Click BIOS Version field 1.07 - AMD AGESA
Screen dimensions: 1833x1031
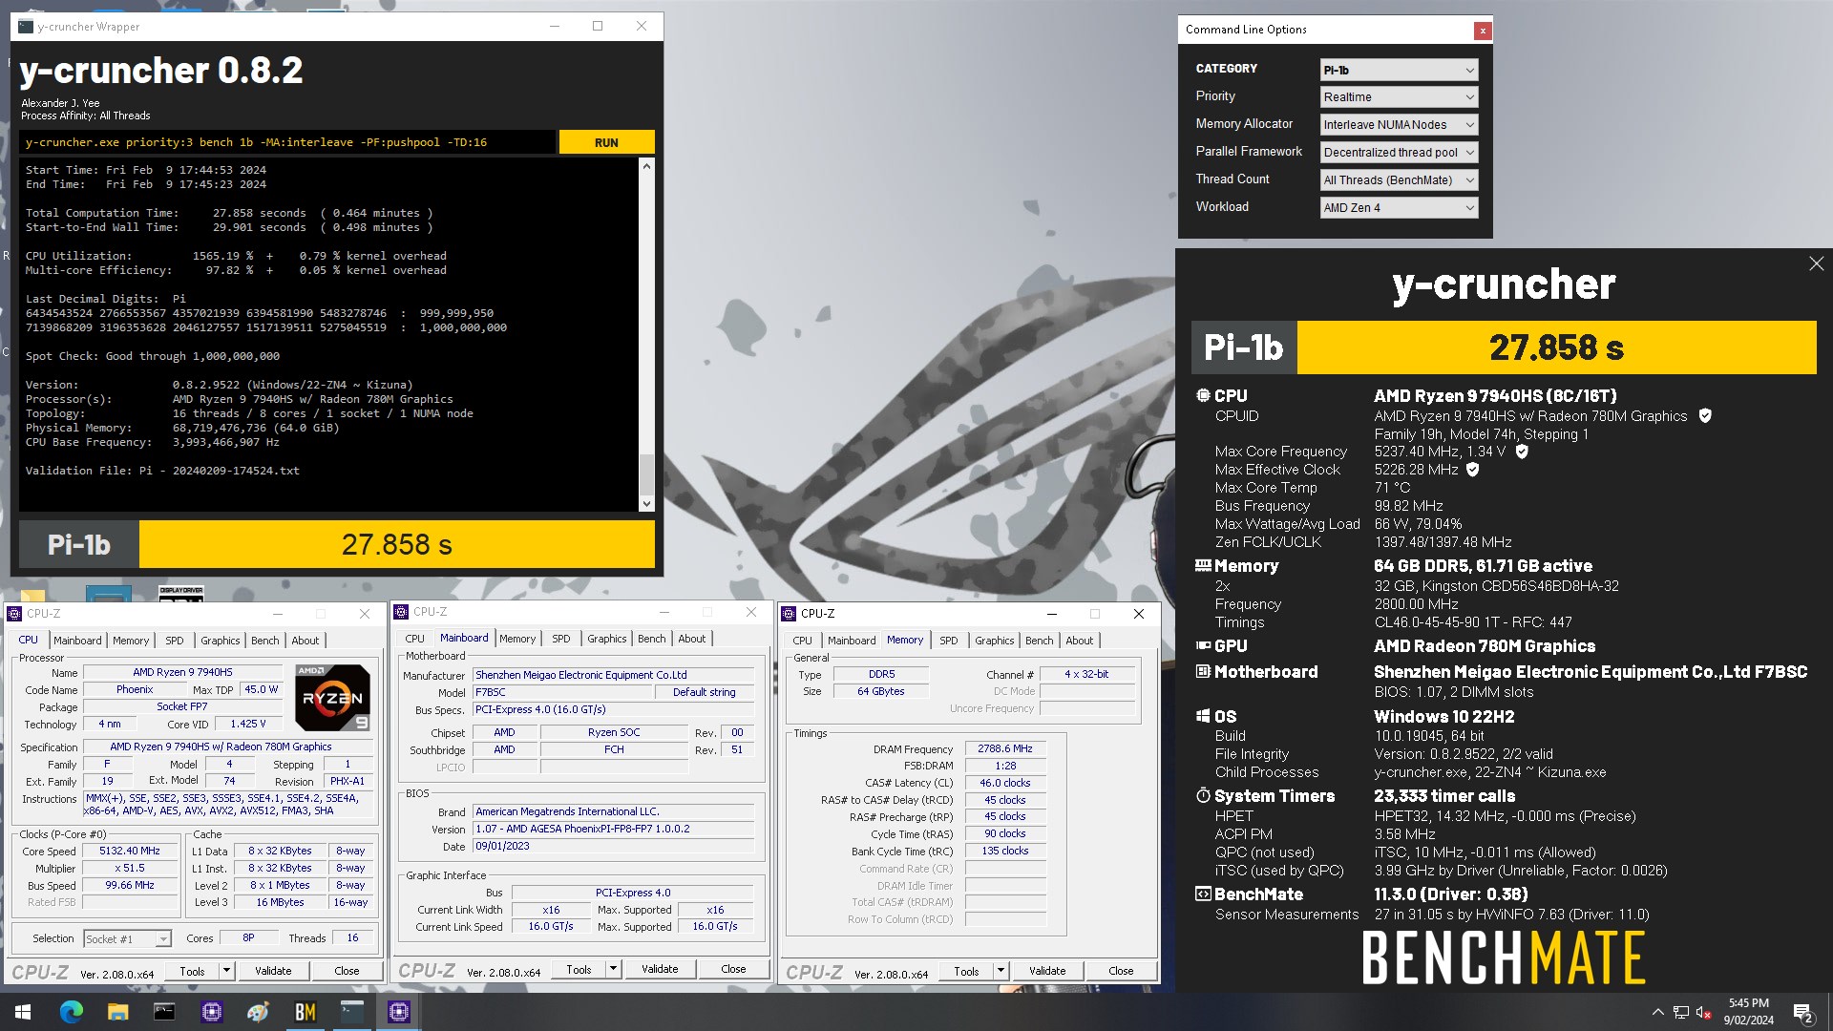click(x=614, y=829)
